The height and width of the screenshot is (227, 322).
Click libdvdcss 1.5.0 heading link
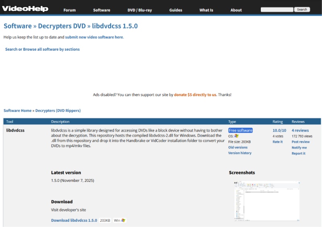click(115, 26)
